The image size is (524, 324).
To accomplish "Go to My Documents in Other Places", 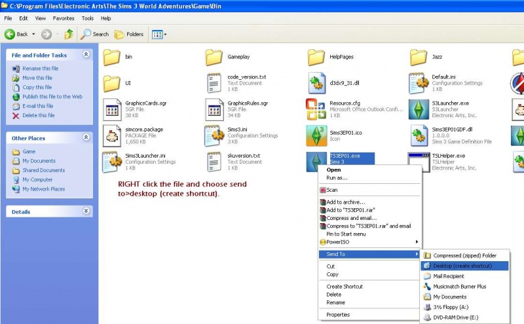I will point(39,161).
